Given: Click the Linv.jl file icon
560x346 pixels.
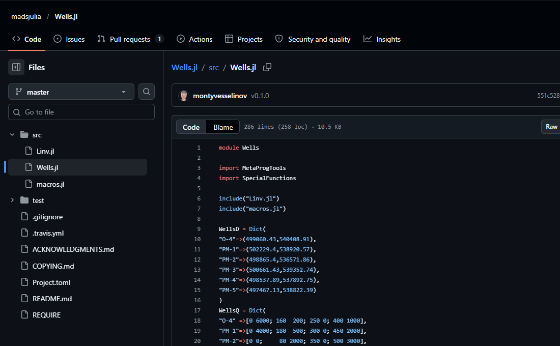Looking at the screenshot, I should click(29, 151).
